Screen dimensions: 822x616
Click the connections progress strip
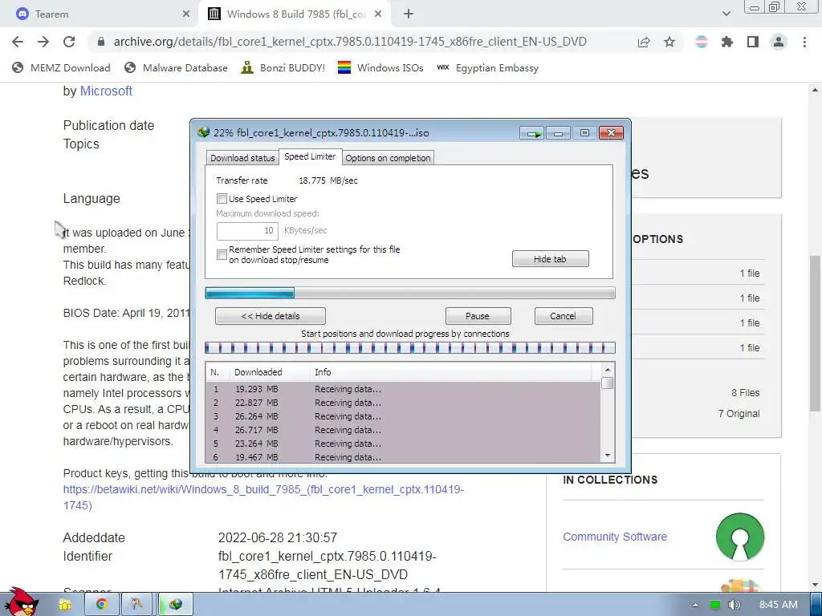pos(410,347)
